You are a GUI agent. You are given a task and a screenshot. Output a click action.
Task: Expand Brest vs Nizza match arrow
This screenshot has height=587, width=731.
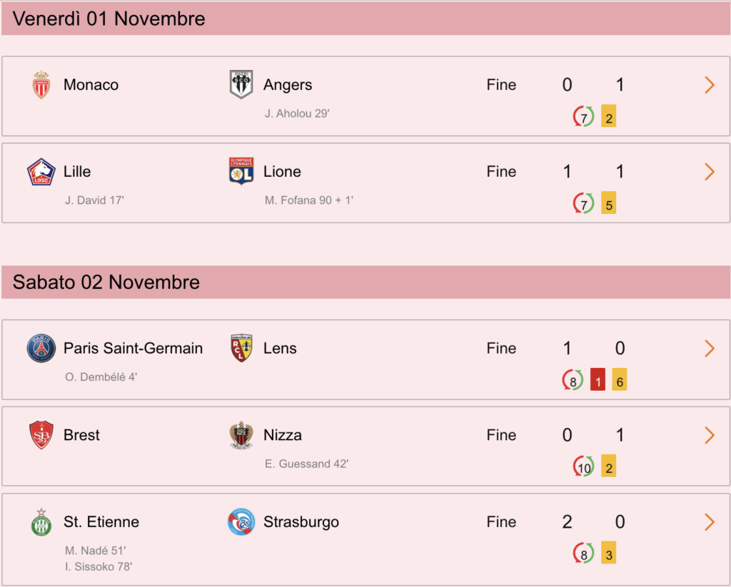pos(710,435)
